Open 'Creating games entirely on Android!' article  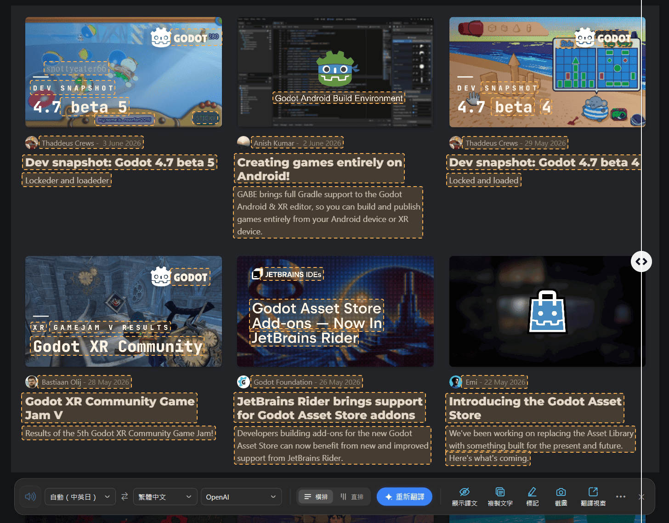(x=319, y=169)
